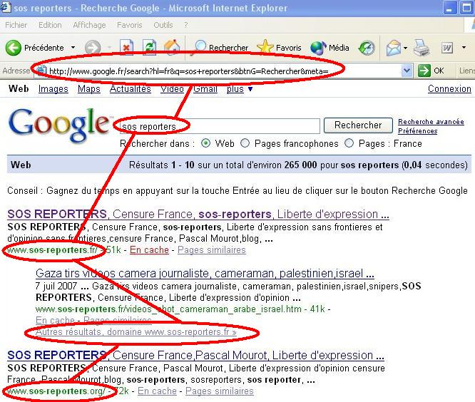Minimize the Internet Explorer window
475x402 pixels.
(449, 8)
